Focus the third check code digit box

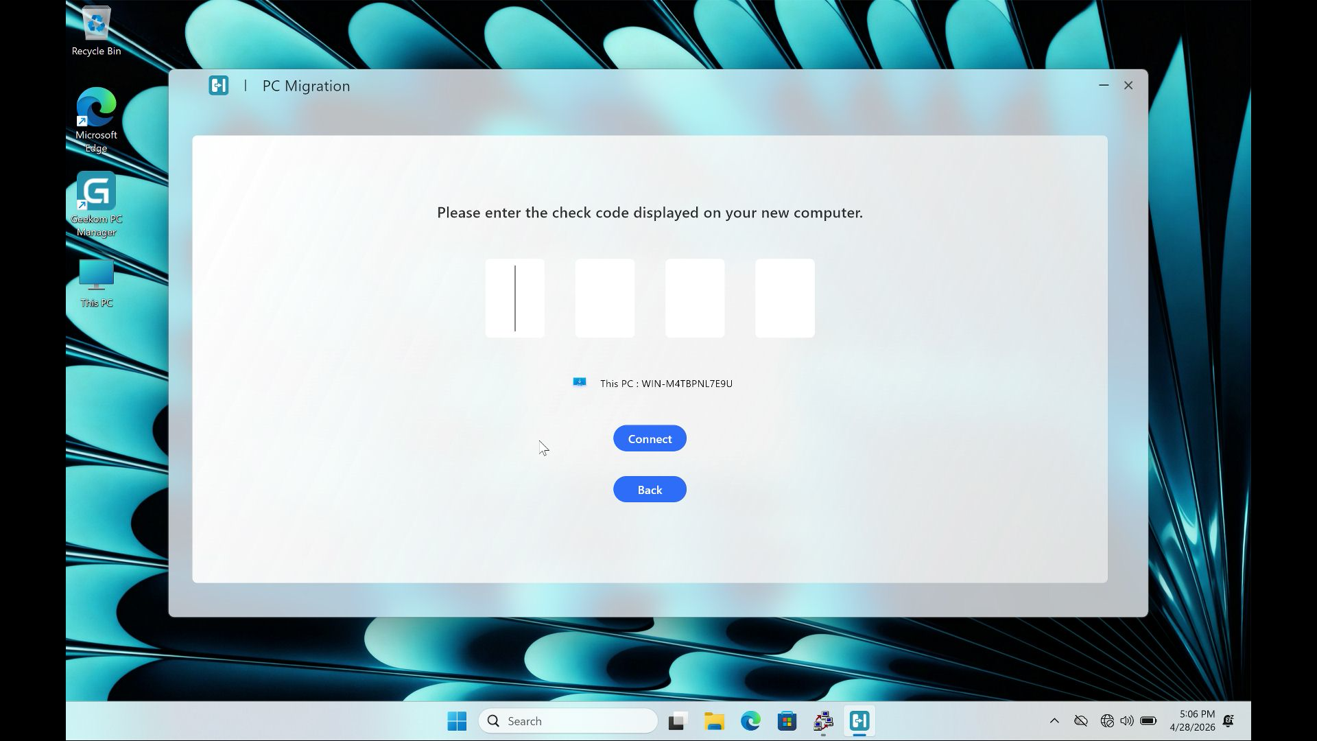click(x=694, y=298)
